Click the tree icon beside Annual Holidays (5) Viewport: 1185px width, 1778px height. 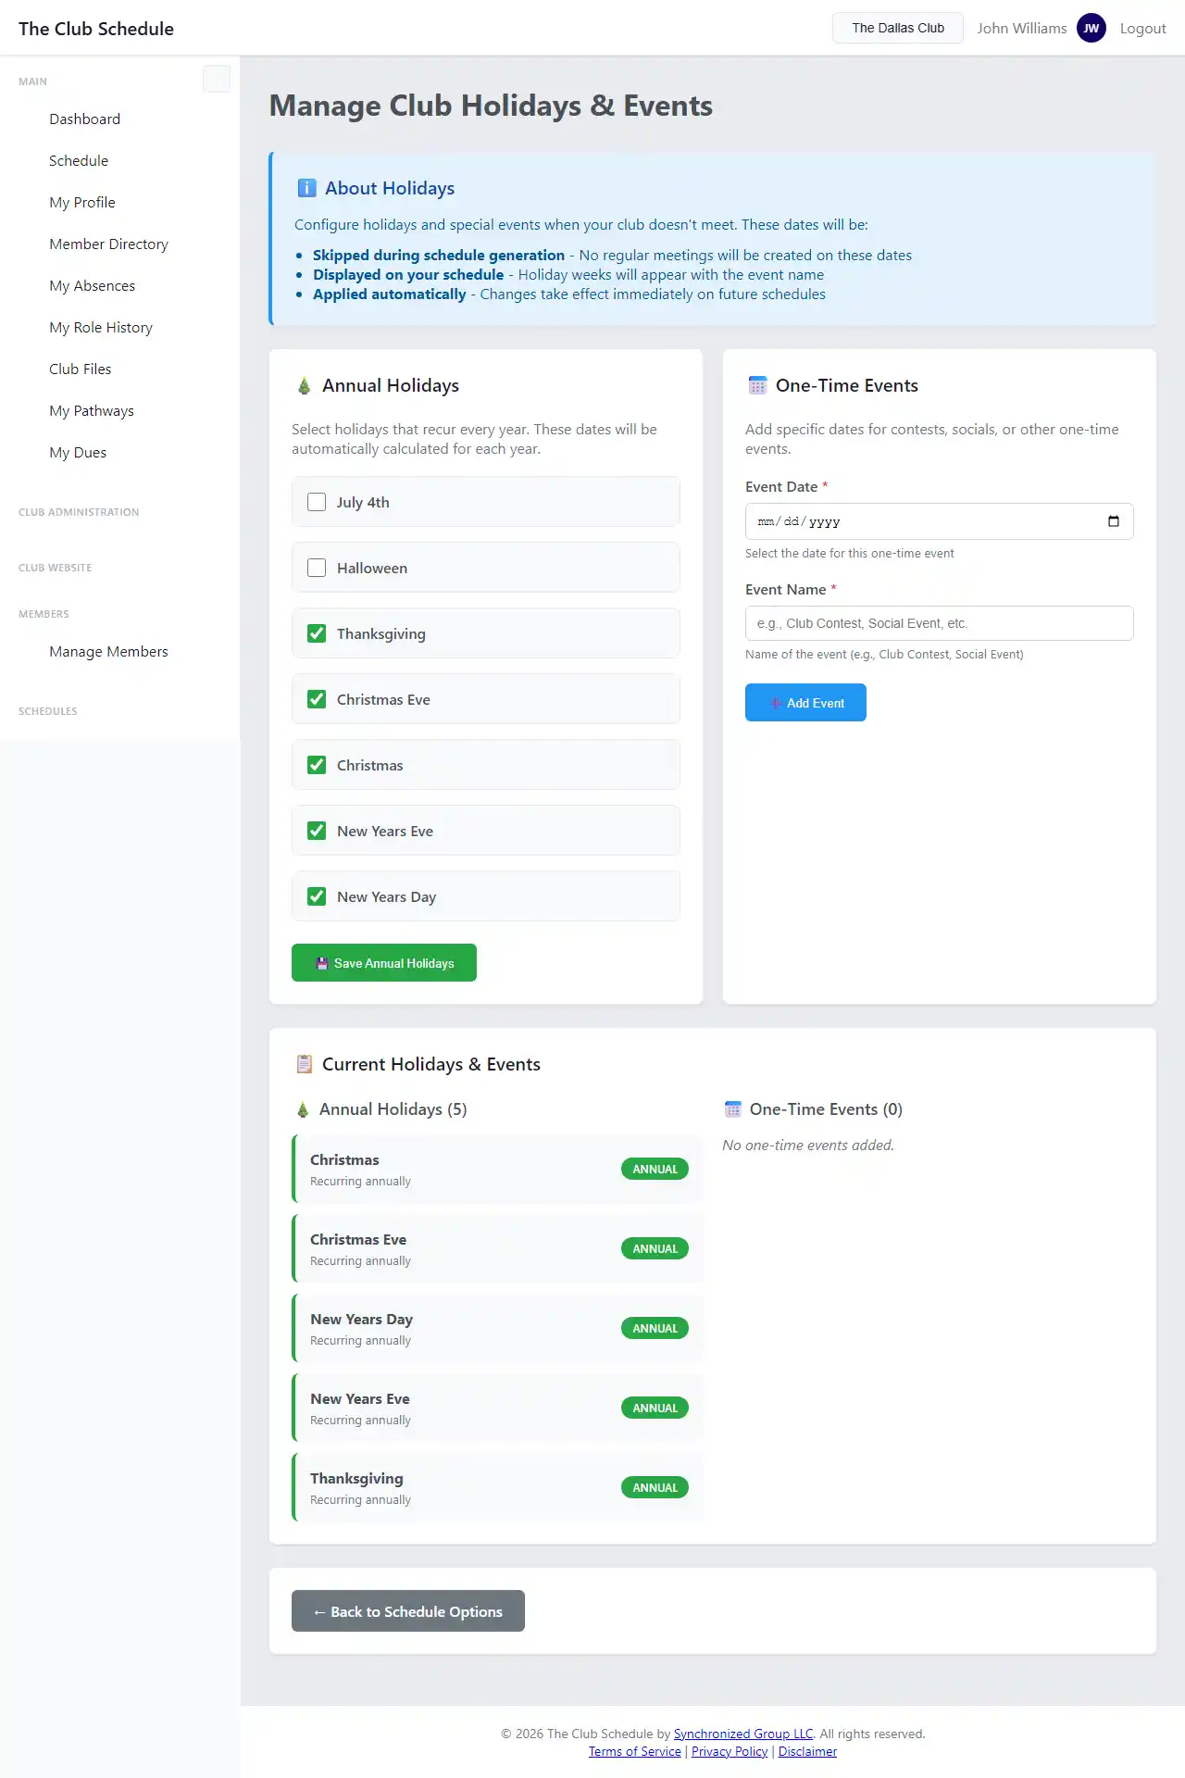pyautogui.click(x=302, y=1109)
